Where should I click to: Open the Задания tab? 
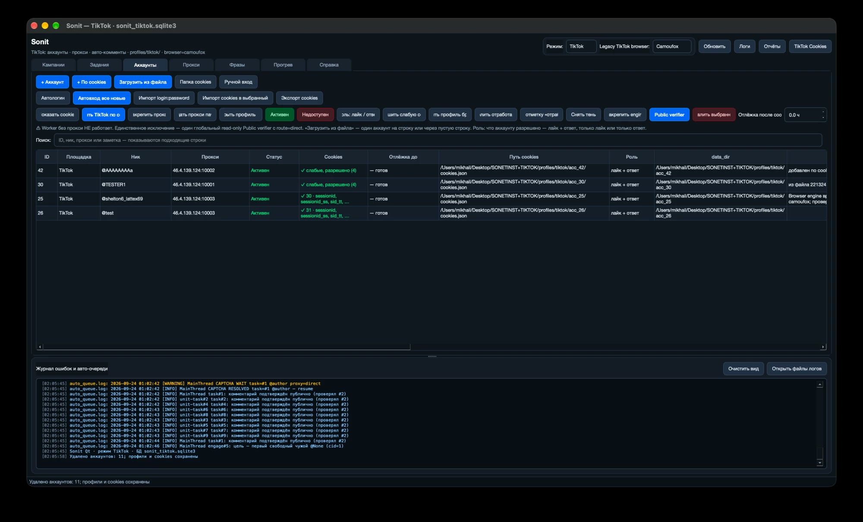tap(99, 65)
